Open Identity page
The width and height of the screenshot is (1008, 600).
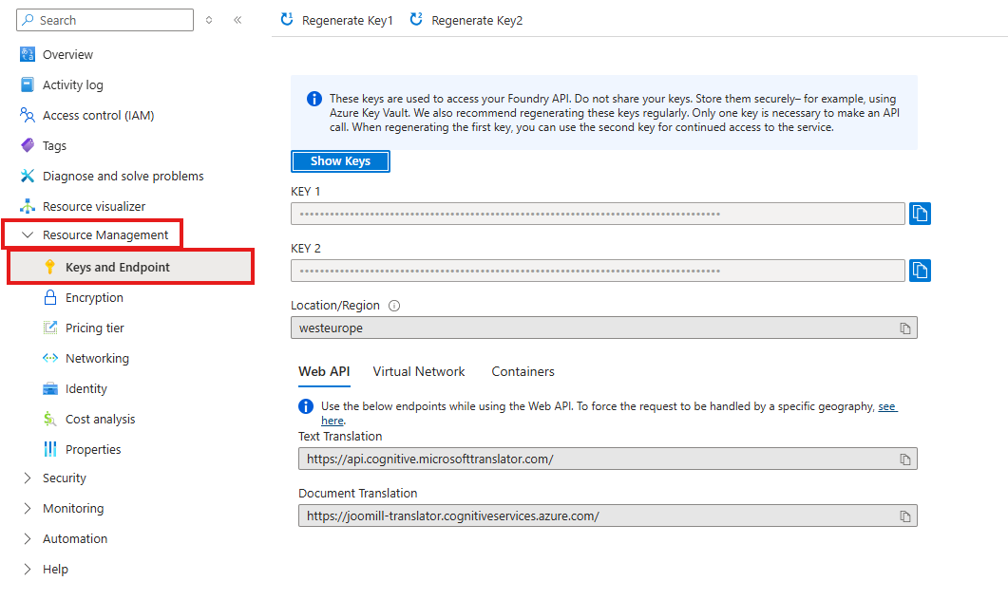[x=86, y=388]
